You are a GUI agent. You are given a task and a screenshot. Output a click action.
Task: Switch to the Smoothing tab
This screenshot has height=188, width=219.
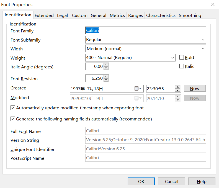pyautogui.click(x=190, y=15)
